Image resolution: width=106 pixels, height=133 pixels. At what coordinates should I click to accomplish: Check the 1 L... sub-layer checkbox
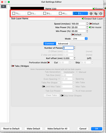(14, 13)
